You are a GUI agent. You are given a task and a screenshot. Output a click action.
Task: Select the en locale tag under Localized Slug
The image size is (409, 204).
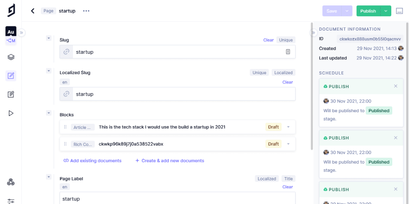65,82
